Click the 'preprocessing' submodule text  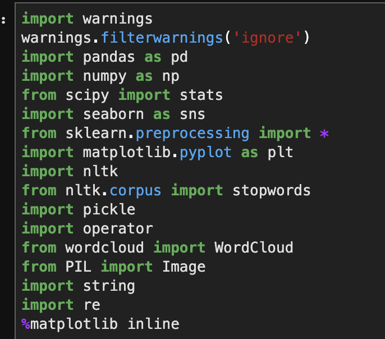coord(192,134)
